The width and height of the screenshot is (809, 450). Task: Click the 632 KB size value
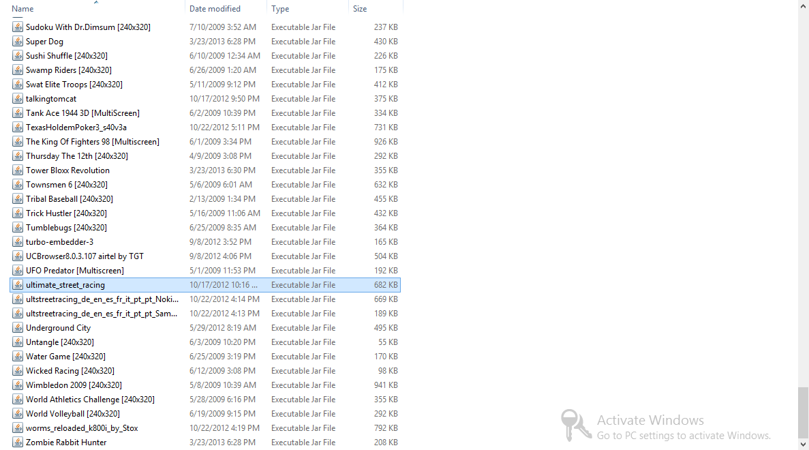386,185
